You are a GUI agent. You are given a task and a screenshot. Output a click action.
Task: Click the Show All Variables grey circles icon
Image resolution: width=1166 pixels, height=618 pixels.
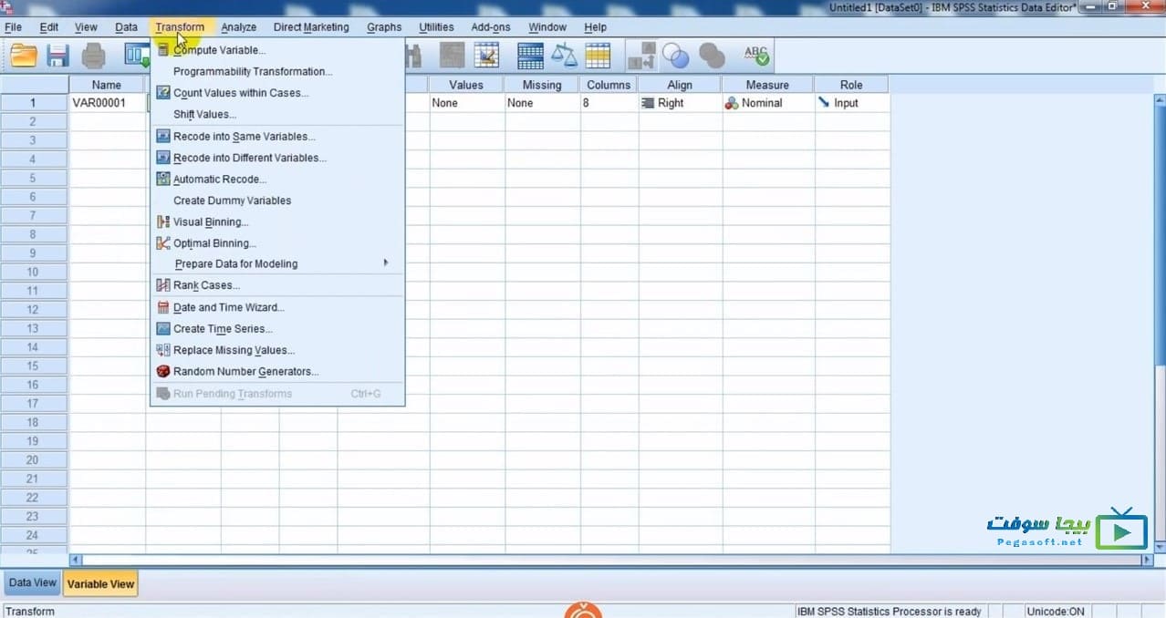[x=712, y=57]
